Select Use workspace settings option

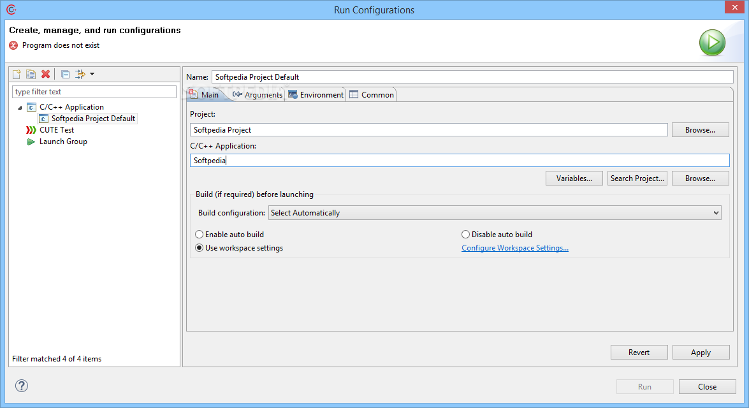pyautogui.click(x=239, y=248)
